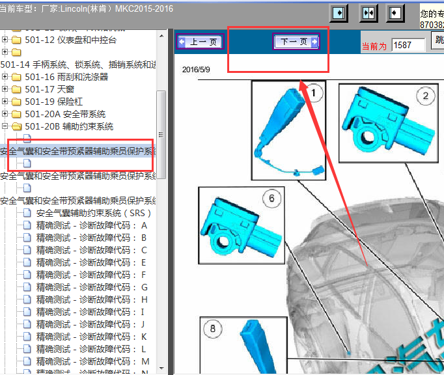This screenshot has width=444, height=375.
Task: Expand the 501-12 仪表盘和中控台 folder
Action: (5, 39)
